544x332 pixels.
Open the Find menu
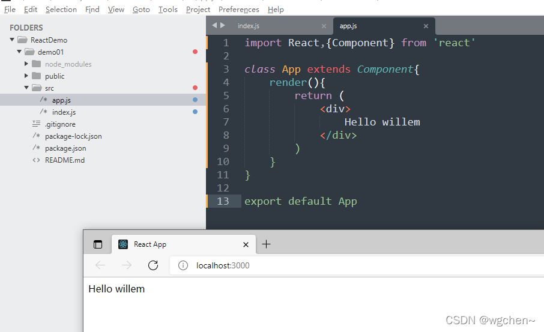point(92,10)
